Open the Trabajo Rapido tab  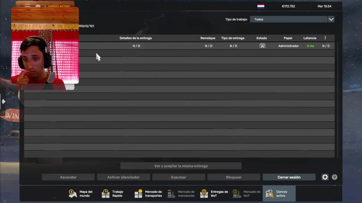pos(113,194)
